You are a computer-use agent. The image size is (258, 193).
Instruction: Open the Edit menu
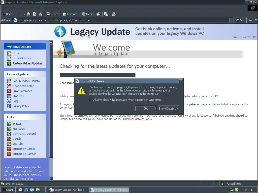(13, 8)
